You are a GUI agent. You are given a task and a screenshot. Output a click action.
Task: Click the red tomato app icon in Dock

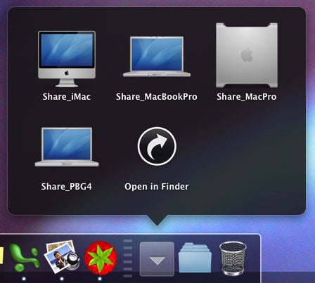[101, 258]
